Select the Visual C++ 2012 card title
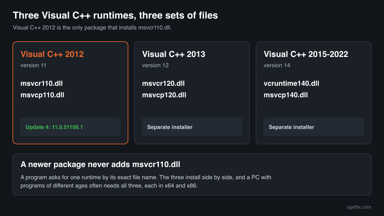The width and height of the screenshot is (384, 216). click(52, 54)
